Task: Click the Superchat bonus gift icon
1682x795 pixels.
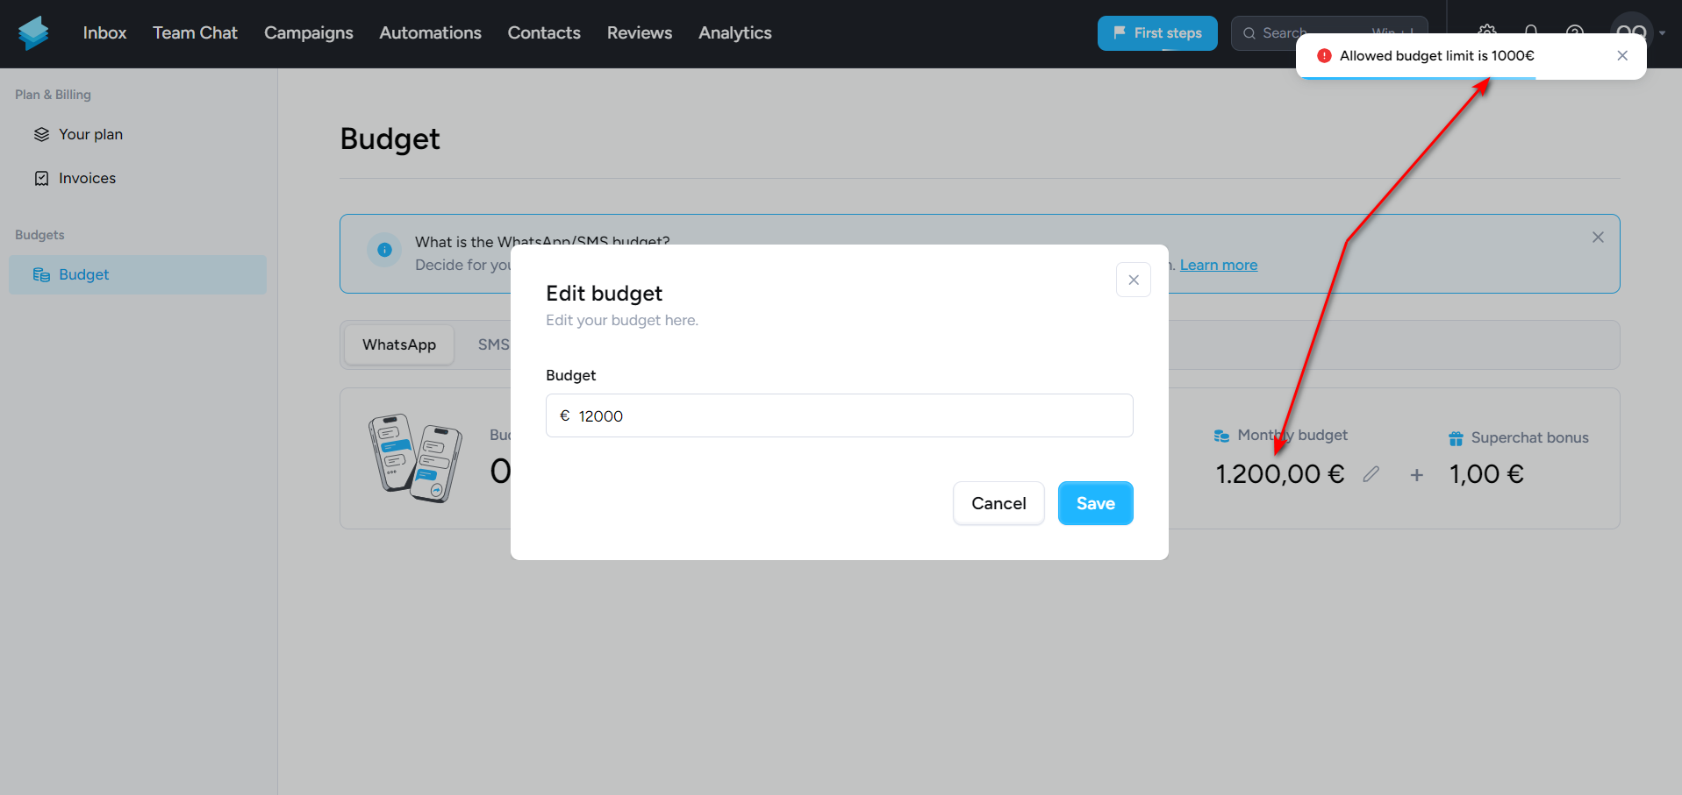Action: coord(1456,438)
